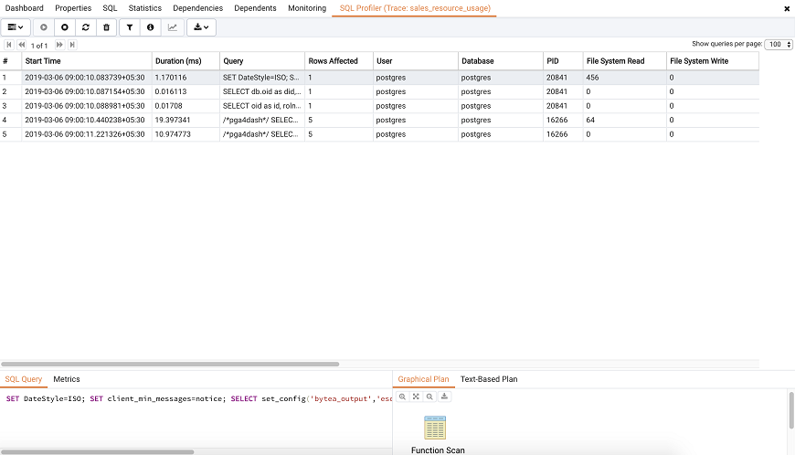Image resolution: width=795 pixels, height=455 pixels.
Task: Download the graphical plan image
Action: point(444,397)
